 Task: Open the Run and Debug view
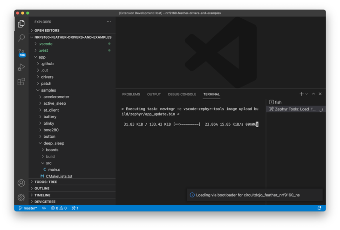(21, 67)
